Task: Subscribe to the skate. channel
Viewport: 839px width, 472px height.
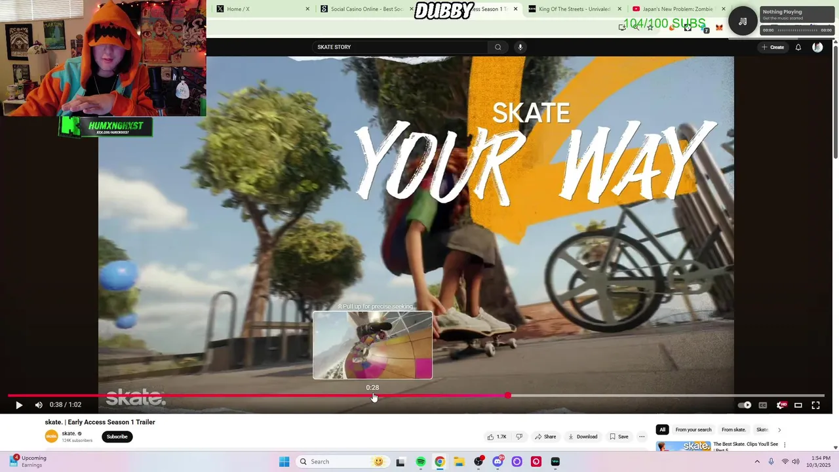Action: [117, 437]
